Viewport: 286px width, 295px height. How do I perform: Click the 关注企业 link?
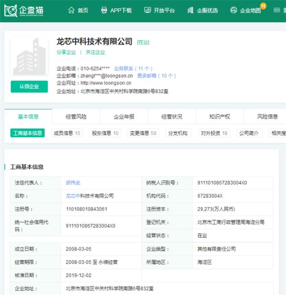[95, 52]
